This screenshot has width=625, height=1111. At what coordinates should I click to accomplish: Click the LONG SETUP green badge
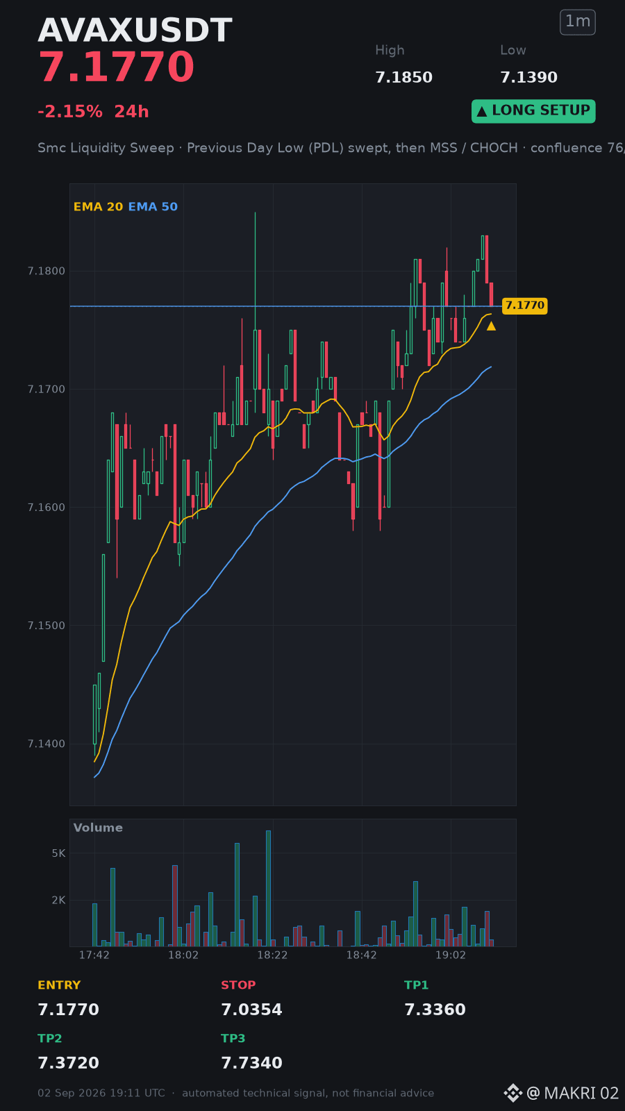click(533, 111)
